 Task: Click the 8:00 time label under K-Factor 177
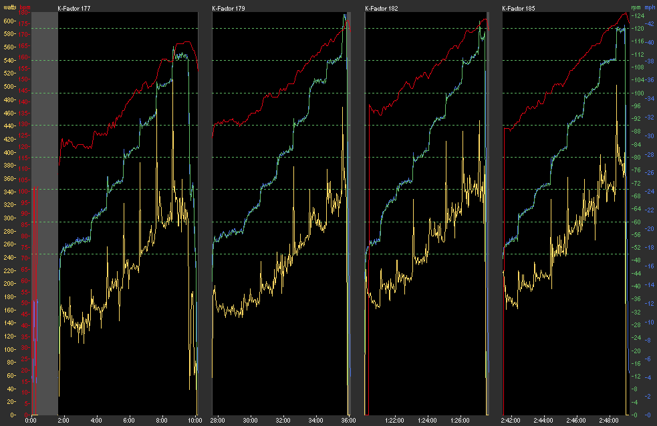(162, 420)
